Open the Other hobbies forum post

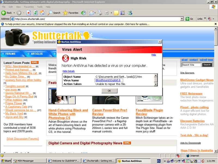tap(14, 100)
